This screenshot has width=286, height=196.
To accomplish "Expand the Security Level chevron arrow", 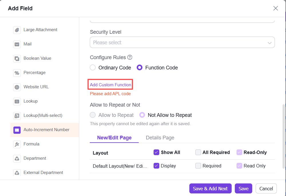I will pos(269,43).
